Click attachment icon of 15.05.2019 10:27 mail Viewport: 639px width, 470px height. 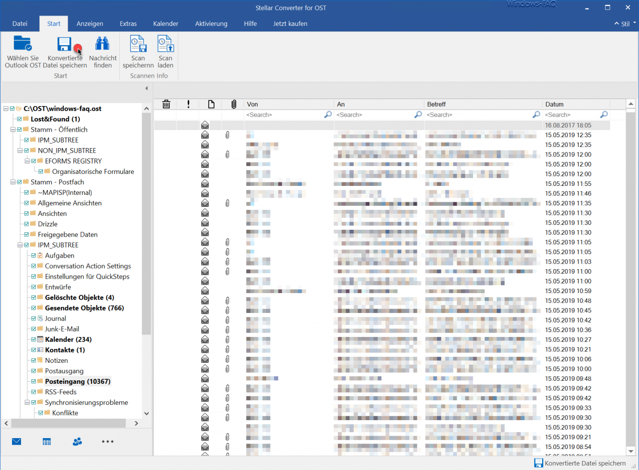(x=227, y=340)
